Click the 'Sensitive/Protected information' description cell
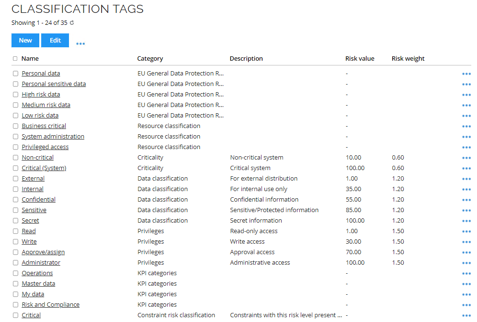This screenshot has width=477, height=322. 274,210
